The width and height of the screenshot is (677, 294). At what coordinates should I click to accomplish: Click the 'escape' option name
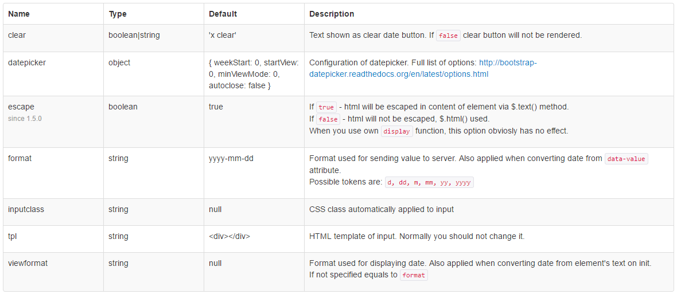(x=21, y=107)
